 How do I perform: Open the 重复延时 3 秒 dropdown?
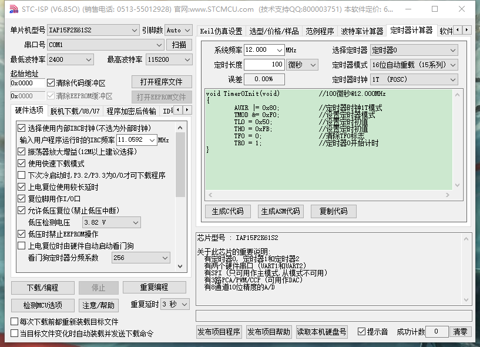click(175, 304)
